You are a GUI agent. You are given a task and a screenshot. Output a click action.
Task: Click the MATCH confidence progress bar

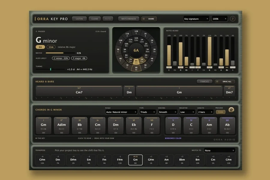click(x=60, y=53)
